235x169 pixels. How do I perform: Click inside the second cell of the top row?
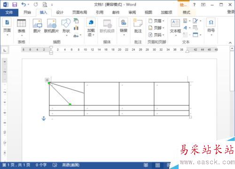[102, 94]
